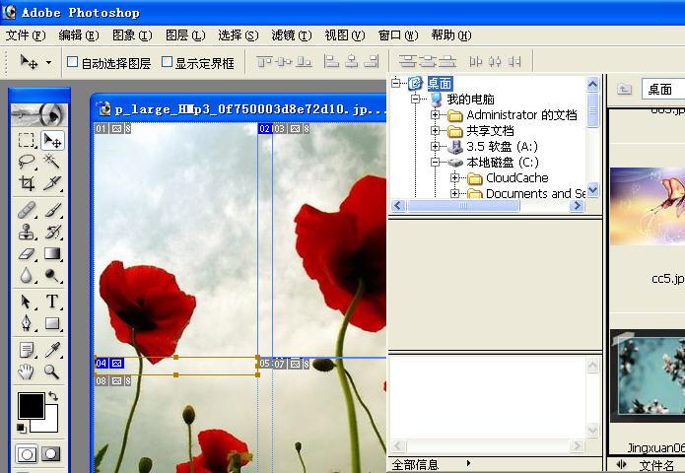
Task: Select slice 04 badge on image
Action: click(x=109, y=363)
